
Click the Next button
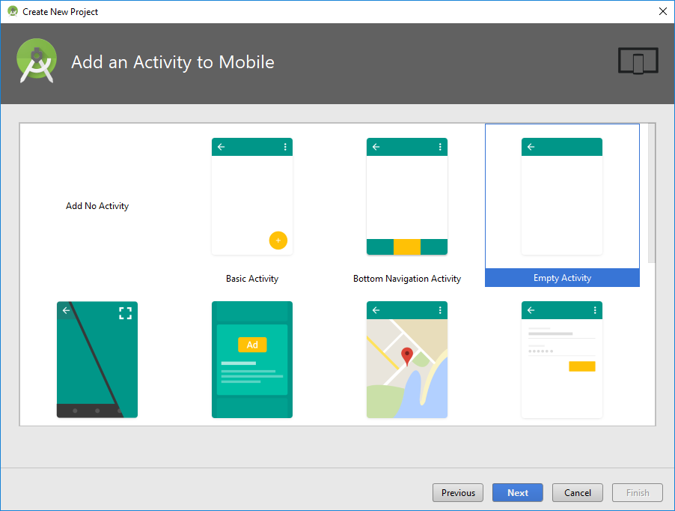pos(517,492)
